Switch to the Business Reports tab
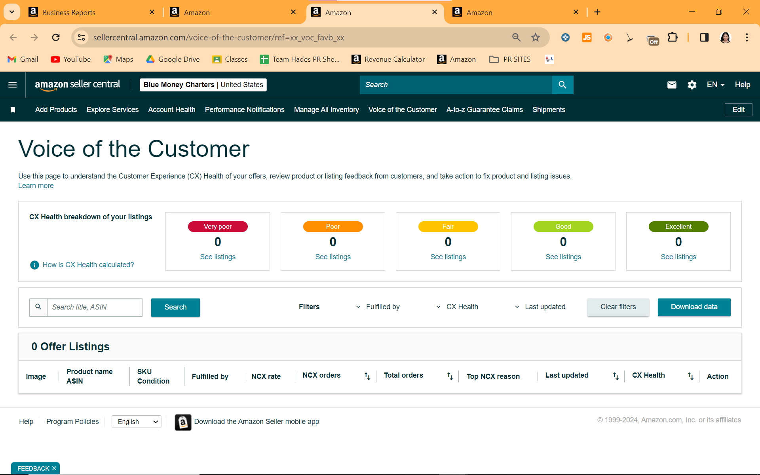Screen dimensions: 760x475 tap(92, 12)
